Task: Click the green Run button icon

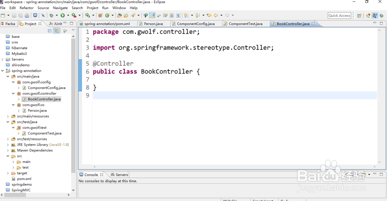Action: point(63,15)
